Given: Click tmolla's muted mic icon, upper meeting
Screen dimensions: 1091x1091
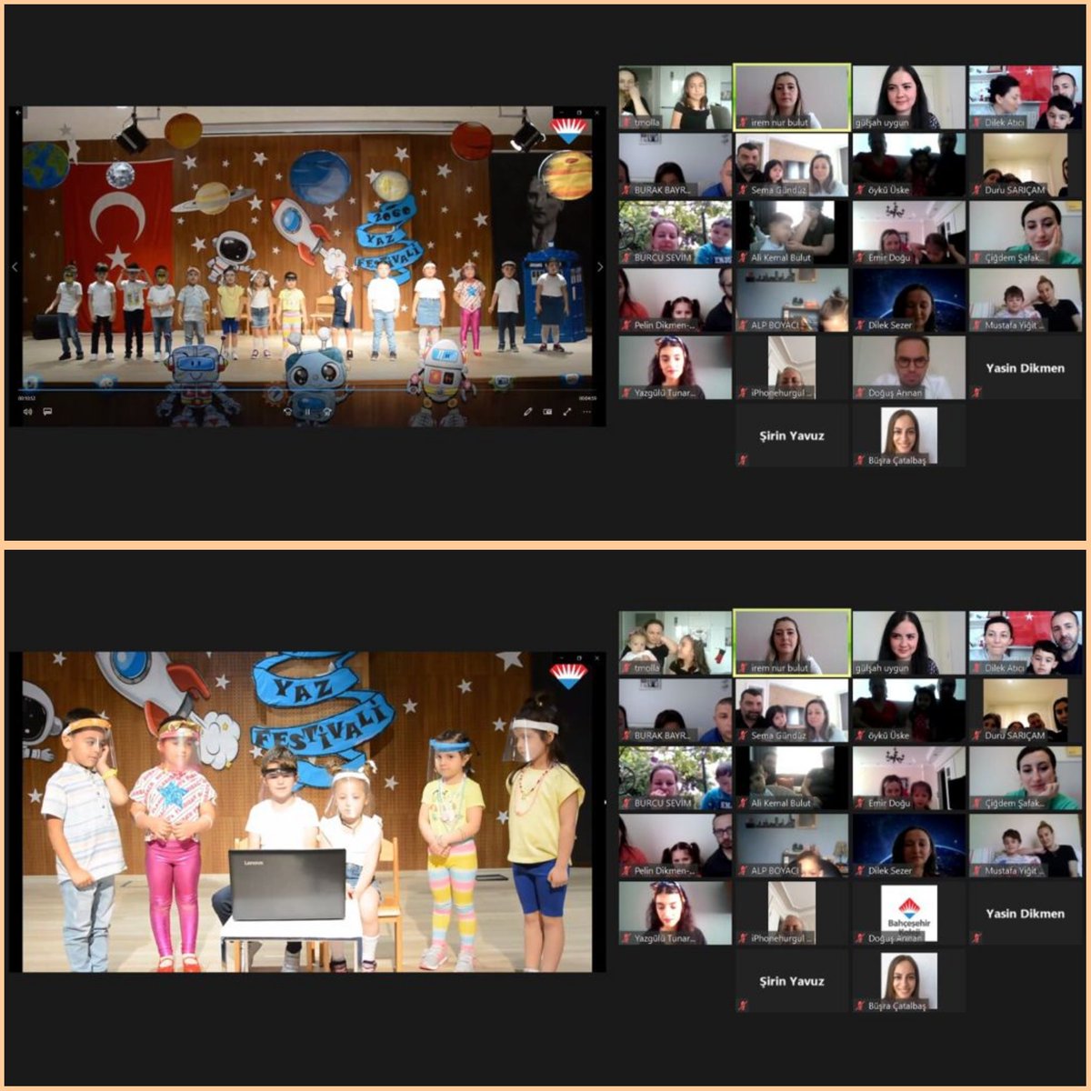Looking at the screenshot, I should tap(626, 123).
